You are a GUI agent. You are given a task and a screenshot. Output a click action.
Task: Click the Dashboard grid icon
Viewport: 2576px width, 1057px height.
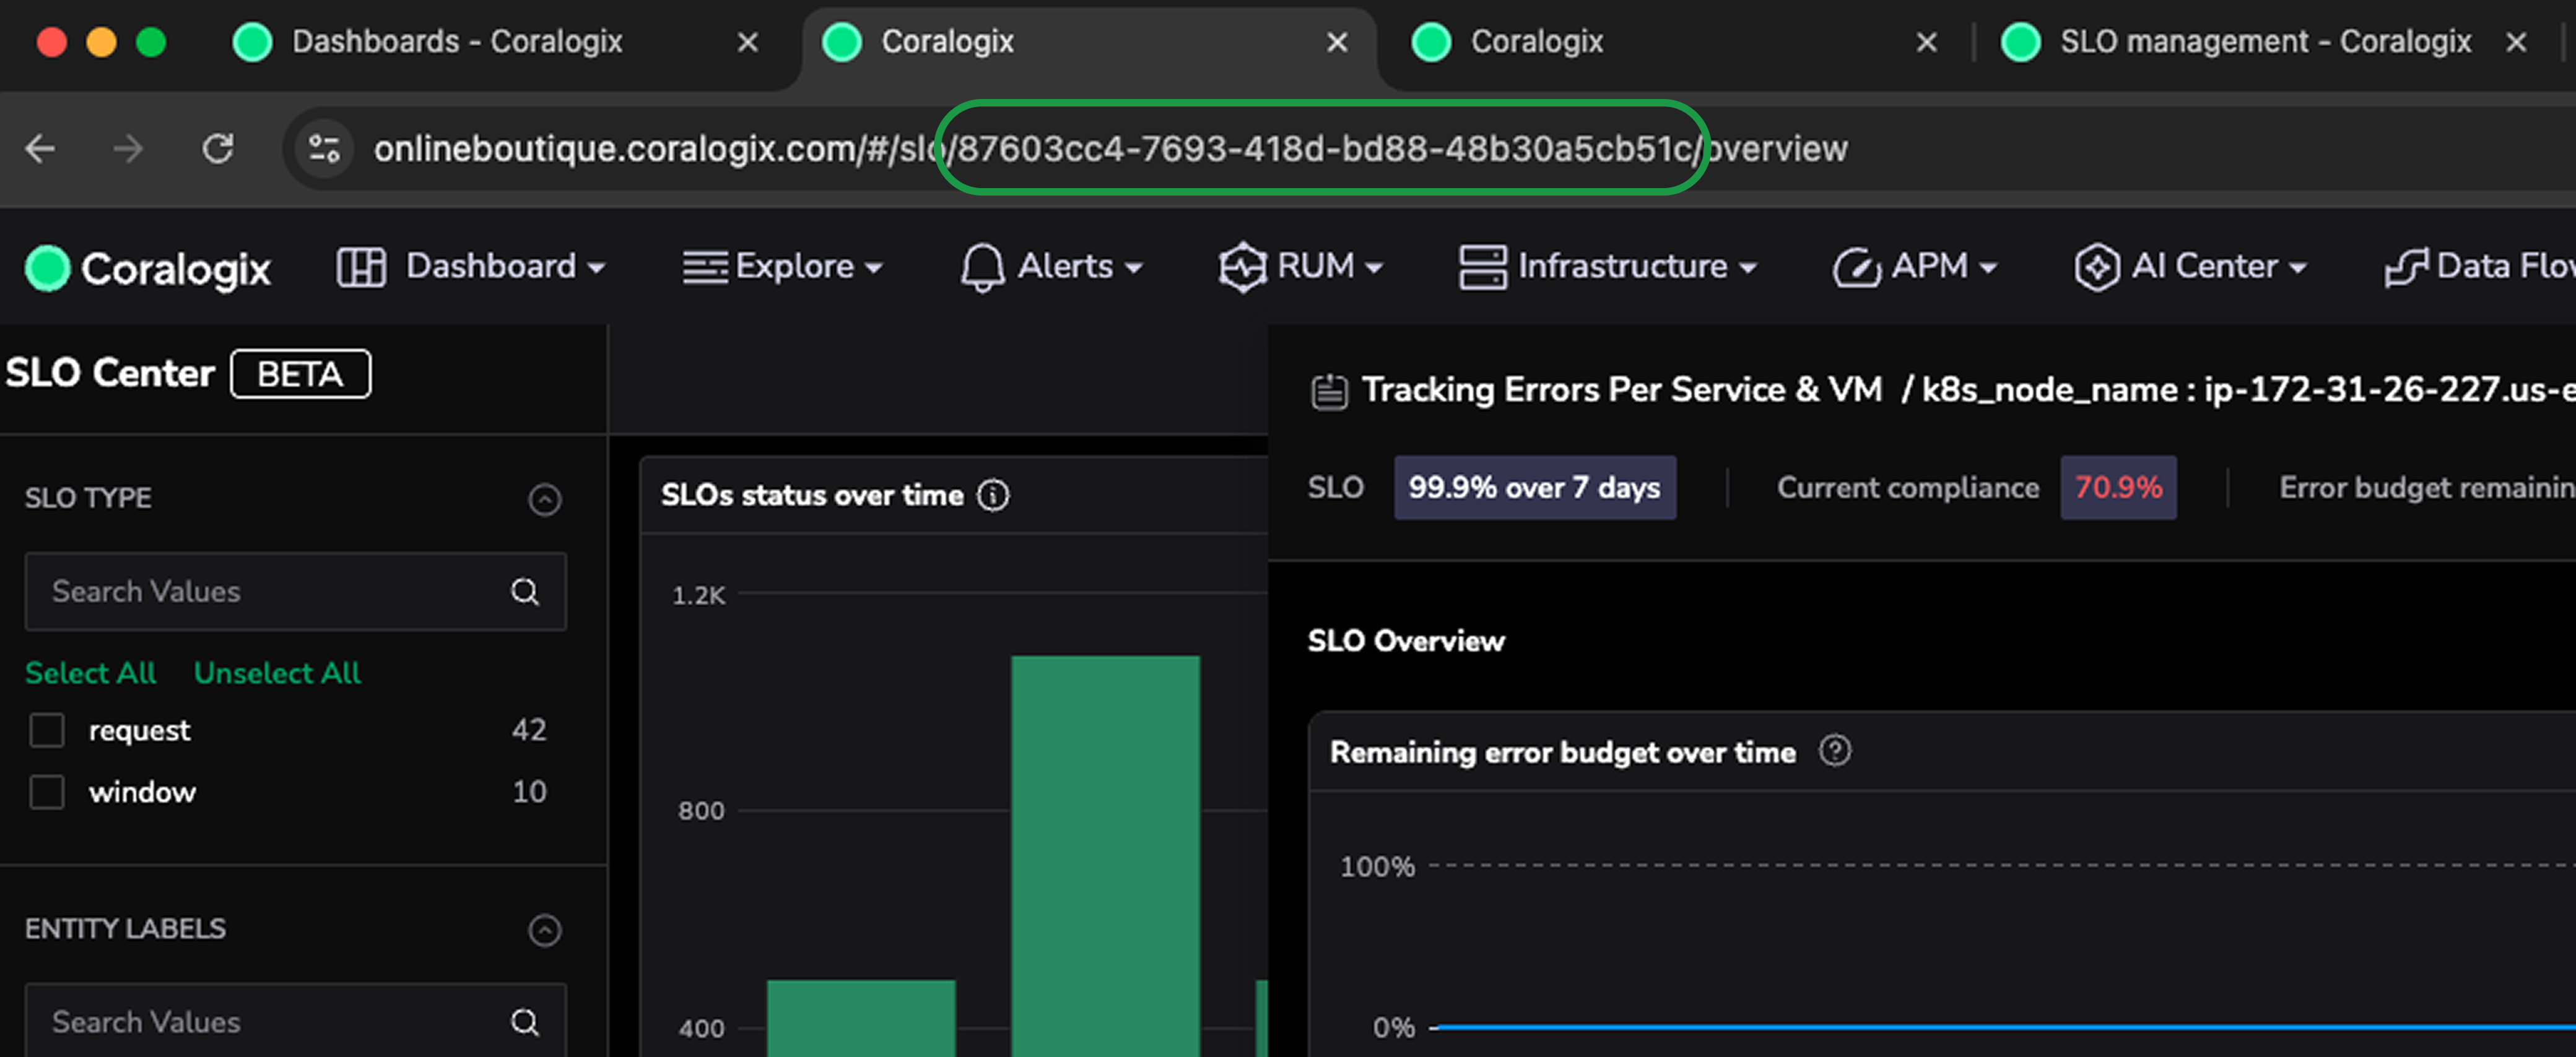click(361, 268)
